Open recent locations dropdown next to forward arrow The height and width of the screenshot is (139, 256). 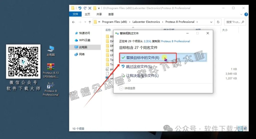coord(85,22)
